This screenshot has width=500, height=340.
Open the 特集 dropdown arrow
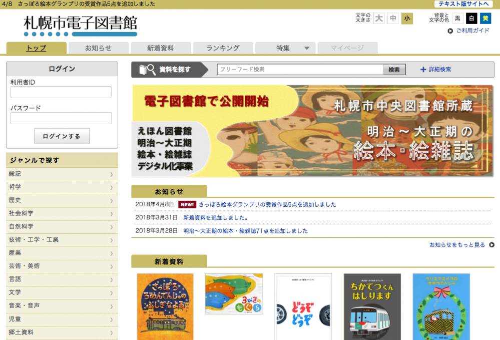[x=307, y=48]
